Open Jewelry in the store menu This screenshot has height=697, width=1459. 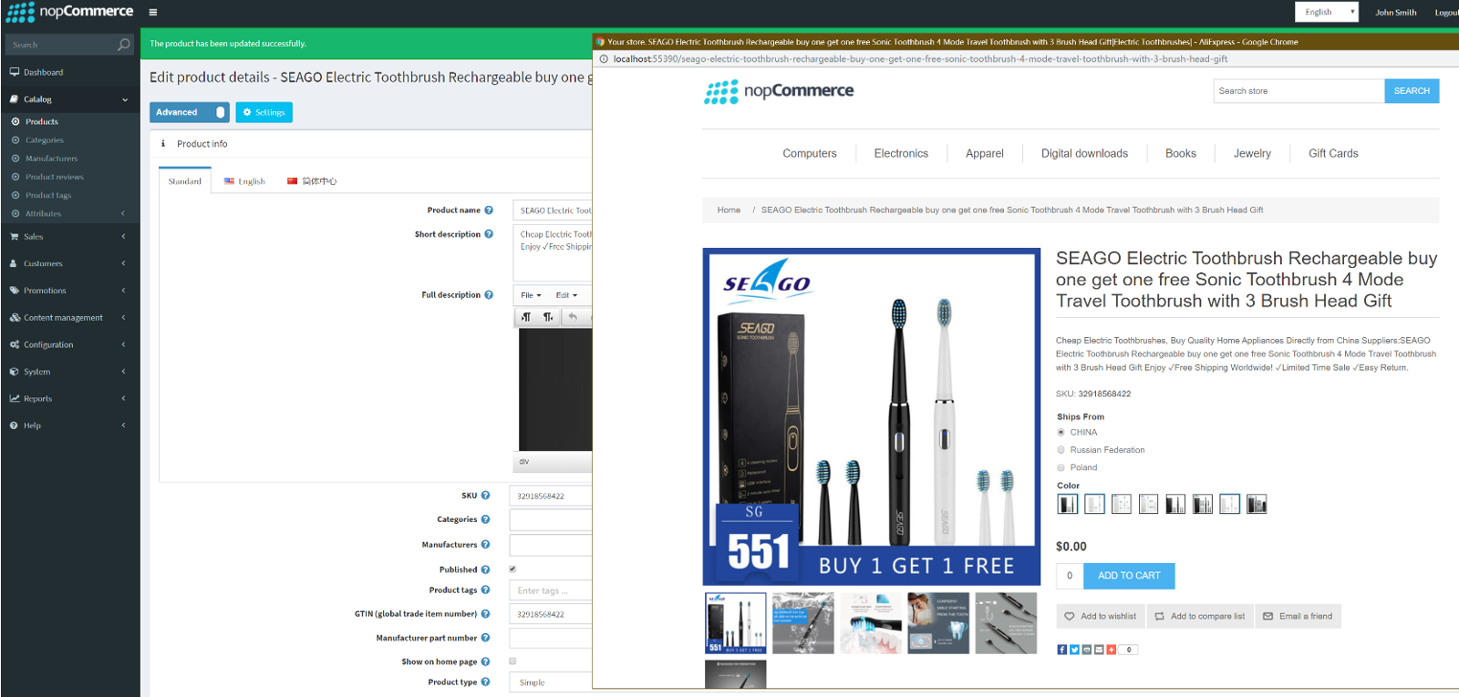(x=1252, y=154)
